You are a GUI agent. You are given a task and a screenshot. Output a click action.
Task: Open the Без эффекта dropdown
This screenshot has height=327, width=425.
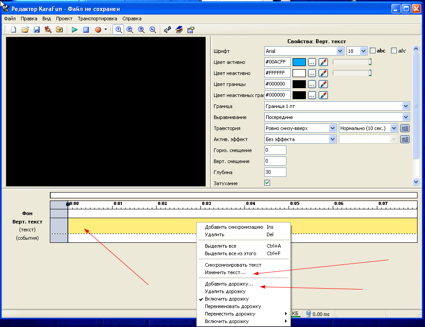[333, 139]
